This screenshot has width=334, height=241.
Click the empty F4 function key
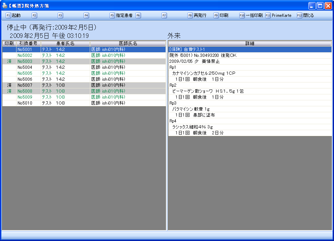[86, 15]
